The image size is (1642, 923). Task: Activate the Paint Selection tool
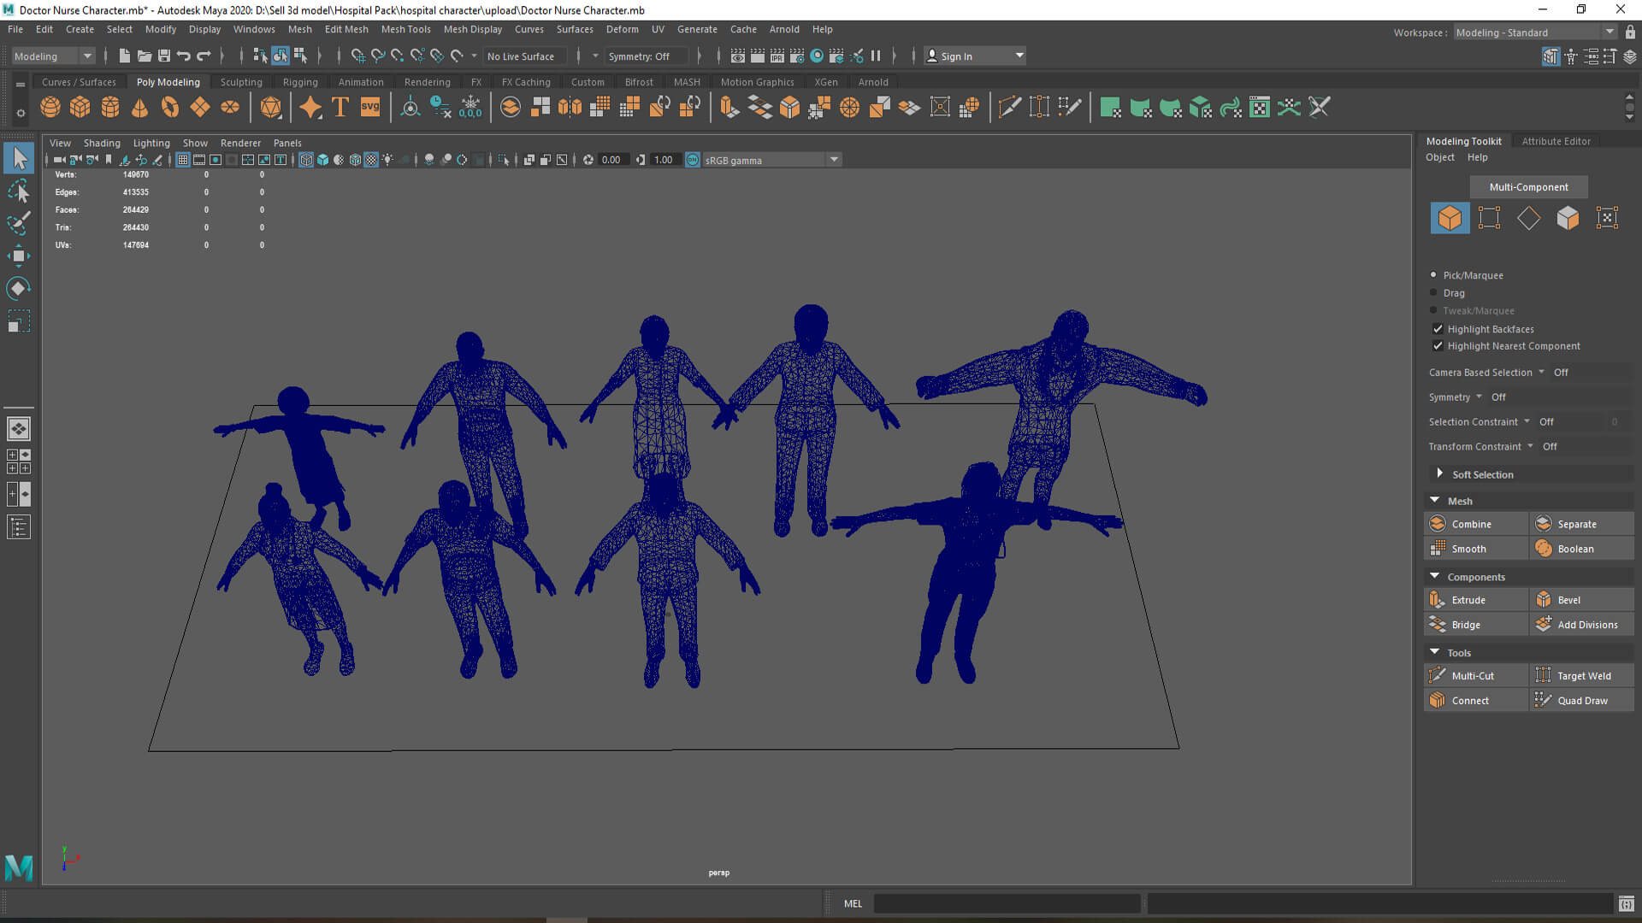tap(18, 224)
